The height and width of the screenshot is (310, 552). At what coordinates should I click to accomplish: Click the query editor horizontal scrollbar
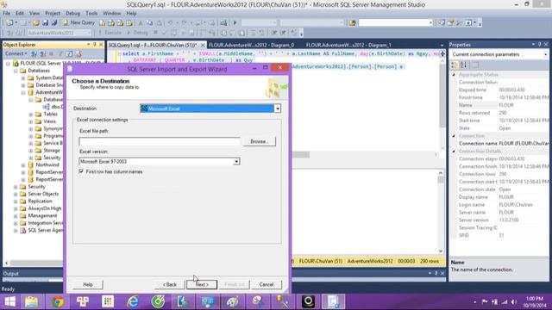(x=365, y=155)
